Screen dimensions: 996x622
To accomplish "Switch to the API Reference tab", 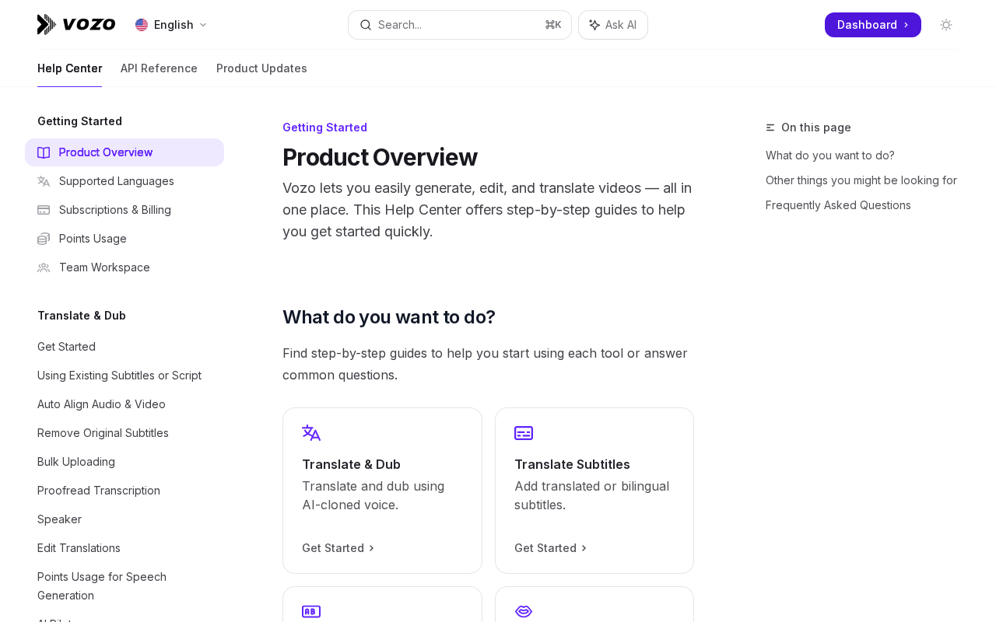I will point(159,68).
